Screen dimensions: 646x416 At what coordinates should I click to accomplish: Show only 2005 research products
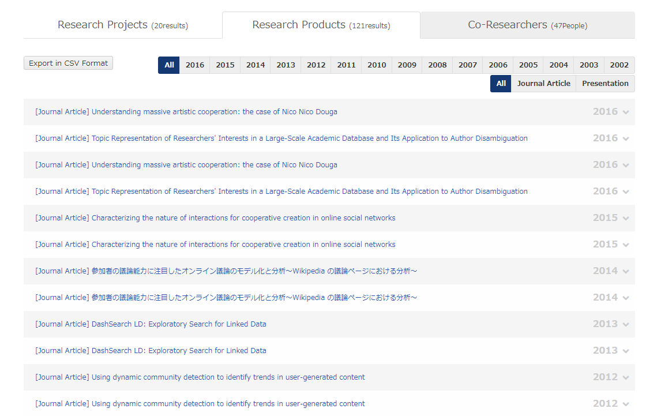pos(528,65)
